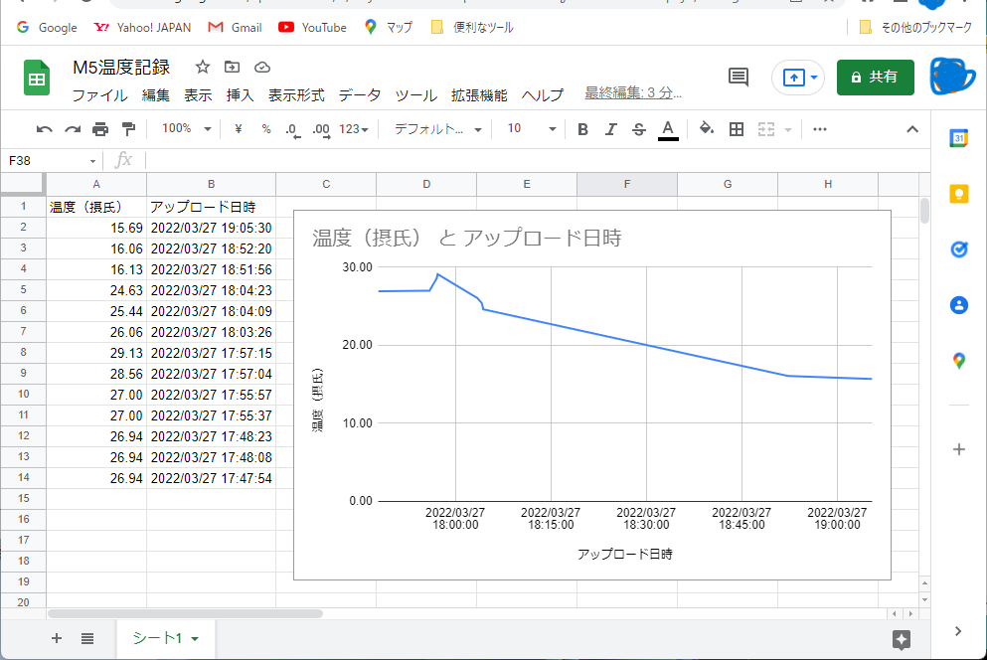Click the green 共有 (Share) button
Screen dimensions: 987x660
(875, 77)
